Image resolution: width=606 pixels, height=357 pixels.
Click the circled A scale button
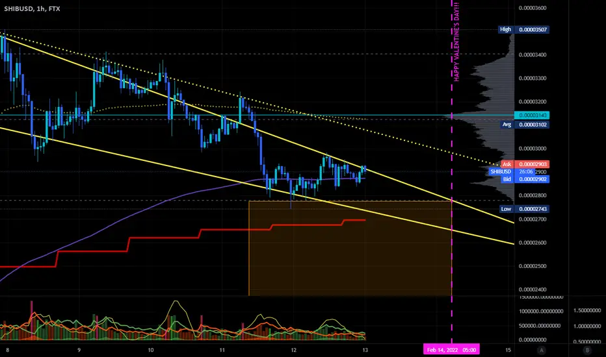coord(542,350)
